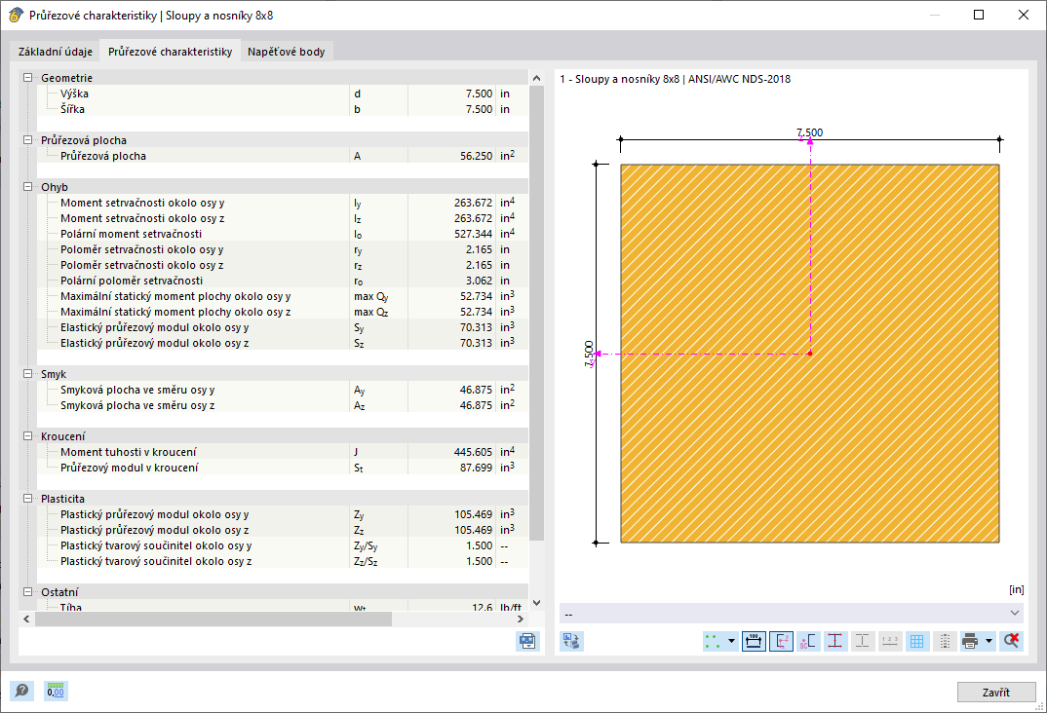
Task: Open the print options dropdown arrow
Action: click(x=989, y=641)
